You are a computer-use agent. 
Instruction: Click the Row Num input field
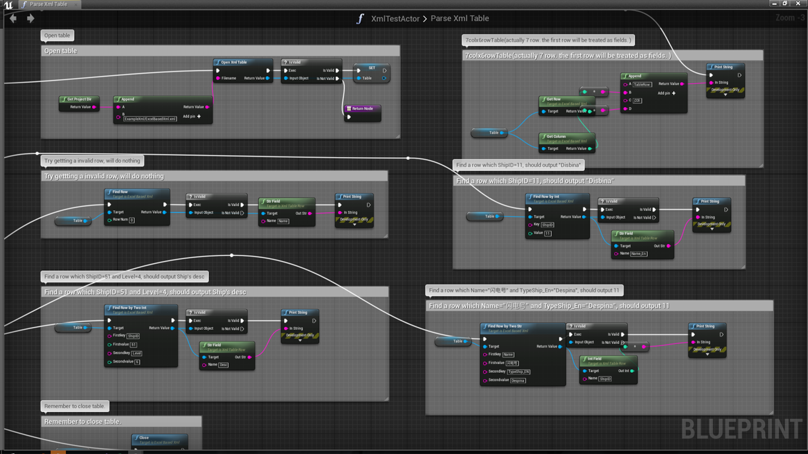pos(132,220)
